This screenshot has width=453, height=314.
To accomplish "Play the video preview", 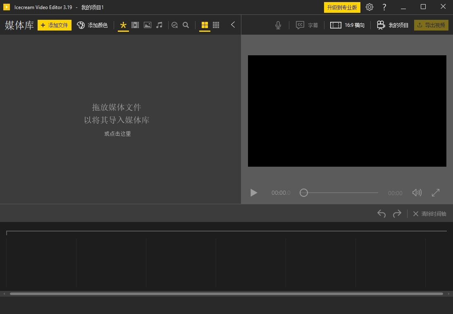I will click(x=254, y=193).
